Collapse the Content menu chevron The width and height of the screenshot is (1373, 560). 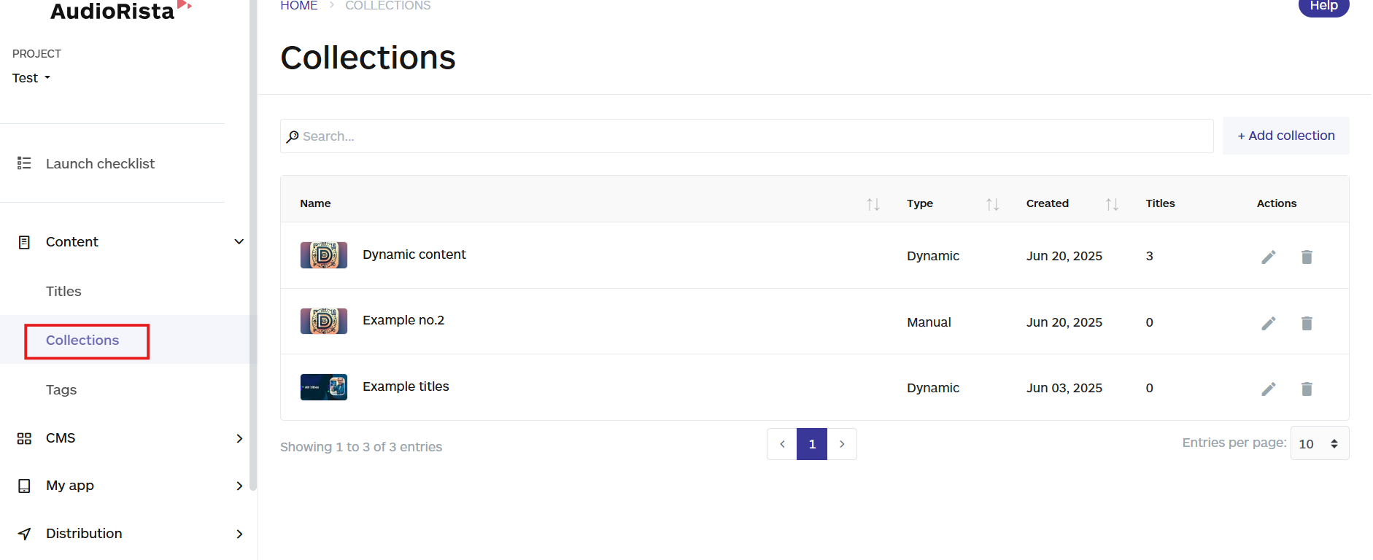pyautogui.click(x=239, y=242)
